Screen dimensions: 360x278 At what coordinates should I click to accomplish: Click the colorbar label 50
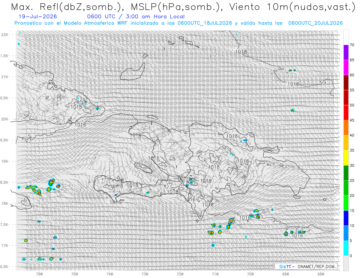tap(352, 105)
